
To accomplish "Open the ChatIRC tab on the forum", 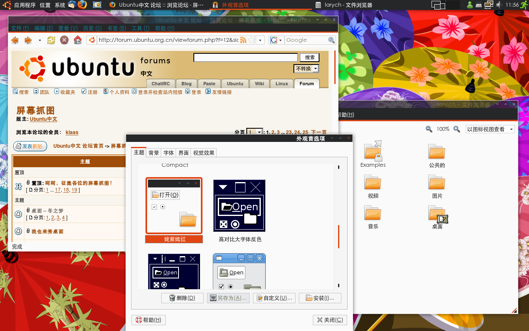I will coord(161,84).
